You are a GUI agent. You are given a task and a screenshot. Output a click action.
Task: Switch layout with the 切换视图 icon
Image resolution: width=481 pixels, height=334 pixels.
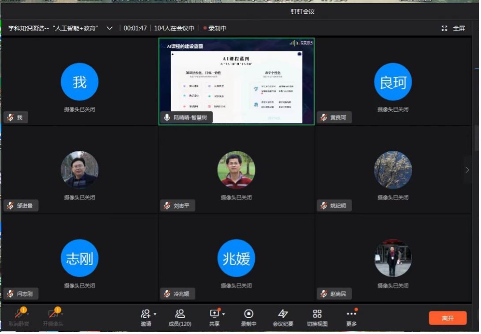pos(317,314)
